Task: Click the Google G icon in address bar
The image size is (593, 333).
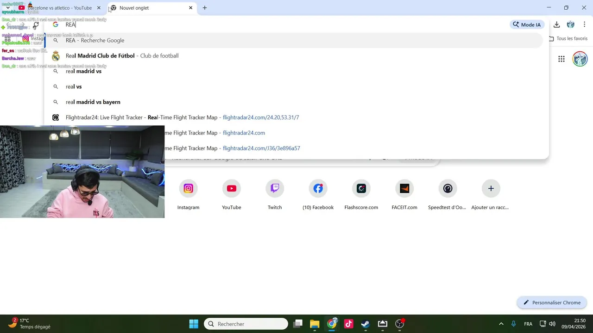Action: tap(55, 25)
